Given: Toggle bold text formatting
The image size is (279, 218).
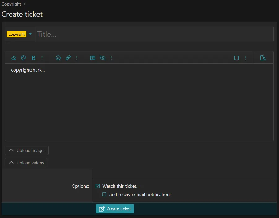Looking at the screenshot, I should [33, 58].
